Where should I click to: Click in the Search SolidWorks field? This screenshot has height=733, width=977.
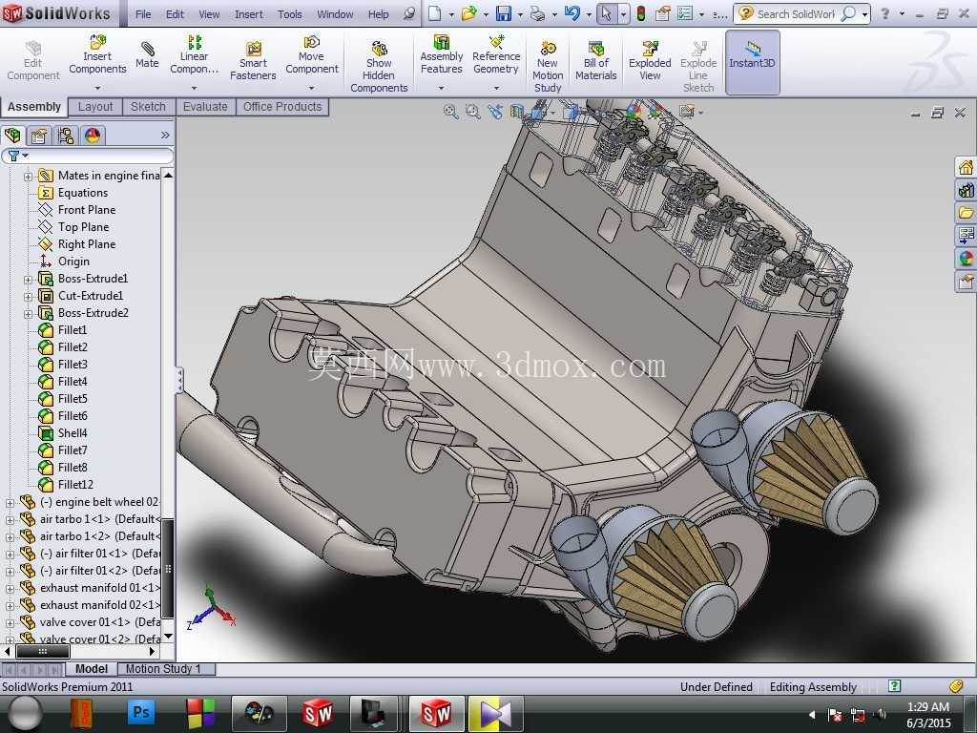[796, 13]
